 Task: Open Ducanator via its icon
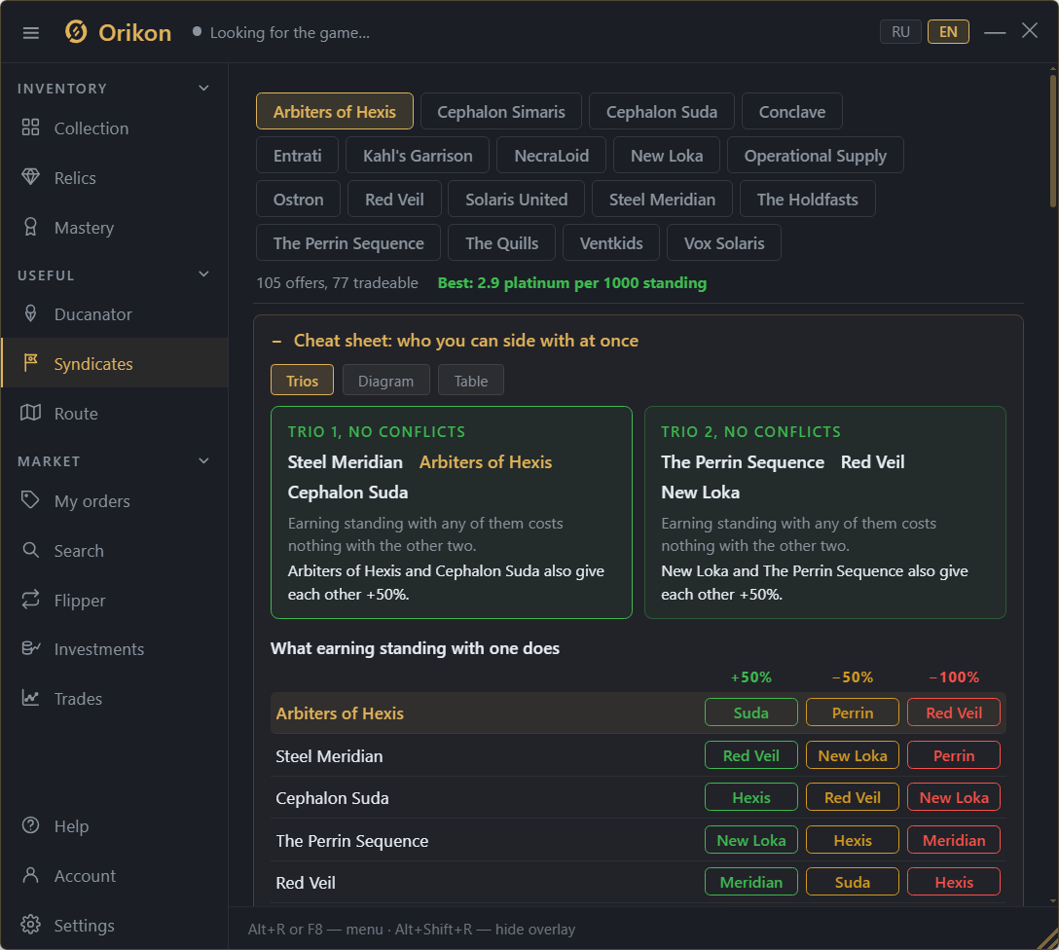pyautogui.click(x=30, y=313)
